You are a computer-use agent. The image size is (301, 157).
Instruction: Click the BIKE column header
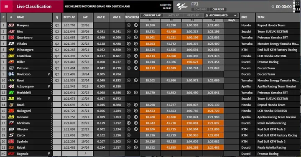click(x=244, y=17)
